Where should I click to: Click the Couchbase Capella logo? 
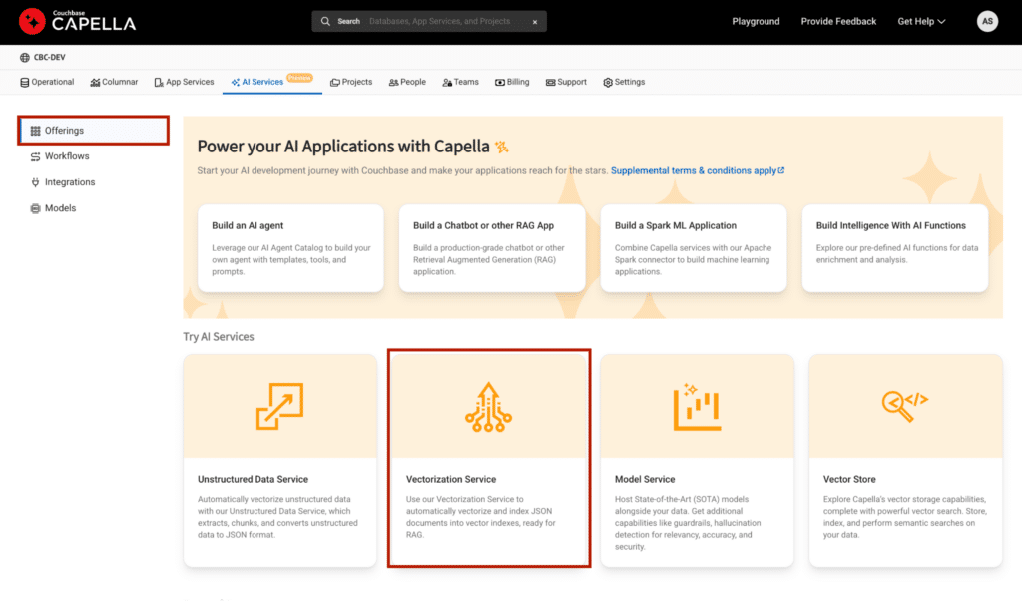(x=77, y=22)
